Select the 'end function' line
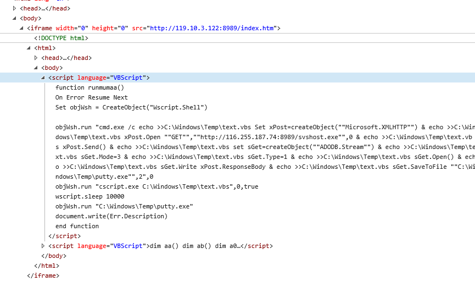Viewport: 475px width, 281px height. [77, 226]
